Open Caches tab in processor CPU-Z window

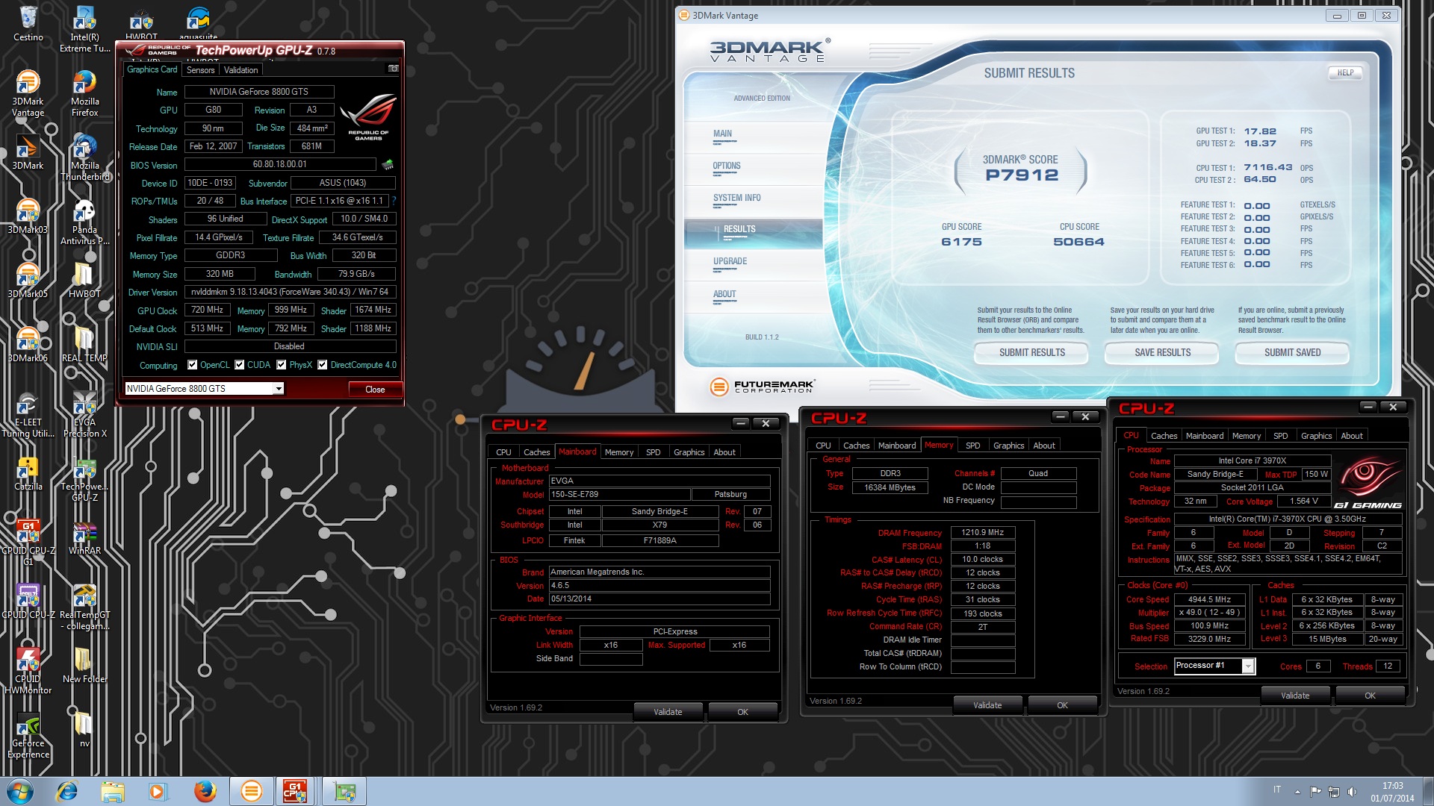coord(1164,436)
